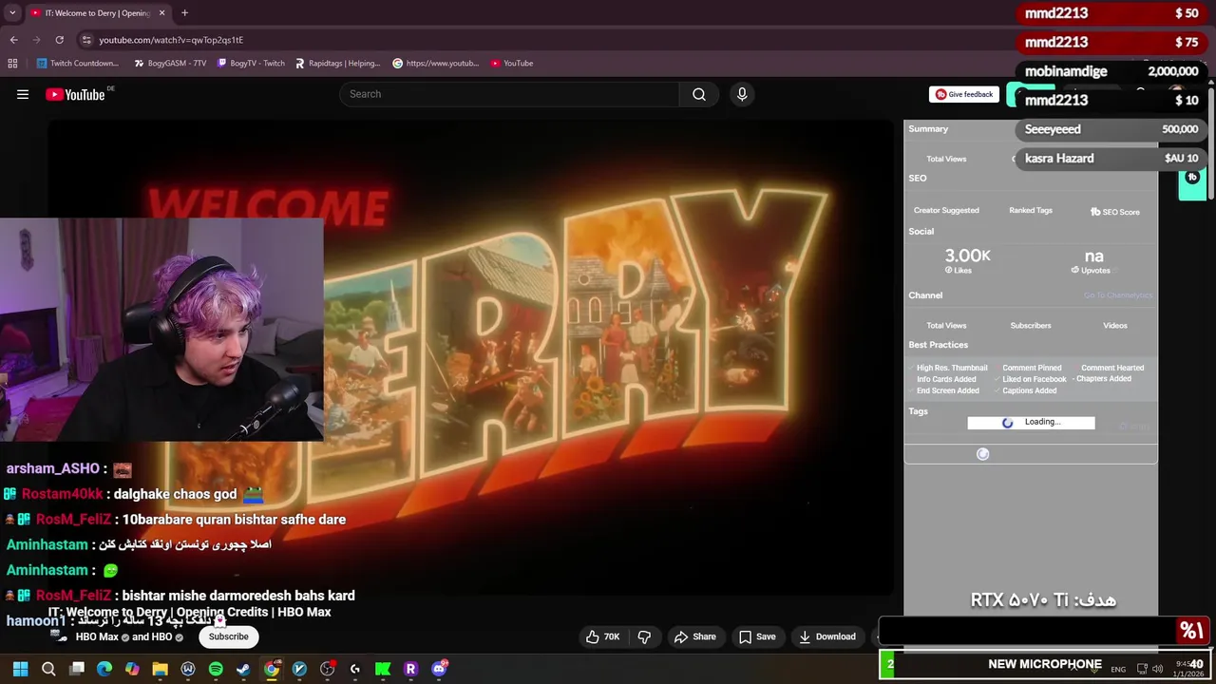Screen dimensions: 1216x684
Task: Open the YouTube bookmark in bookmarks bar
Action: click(512, 64)
